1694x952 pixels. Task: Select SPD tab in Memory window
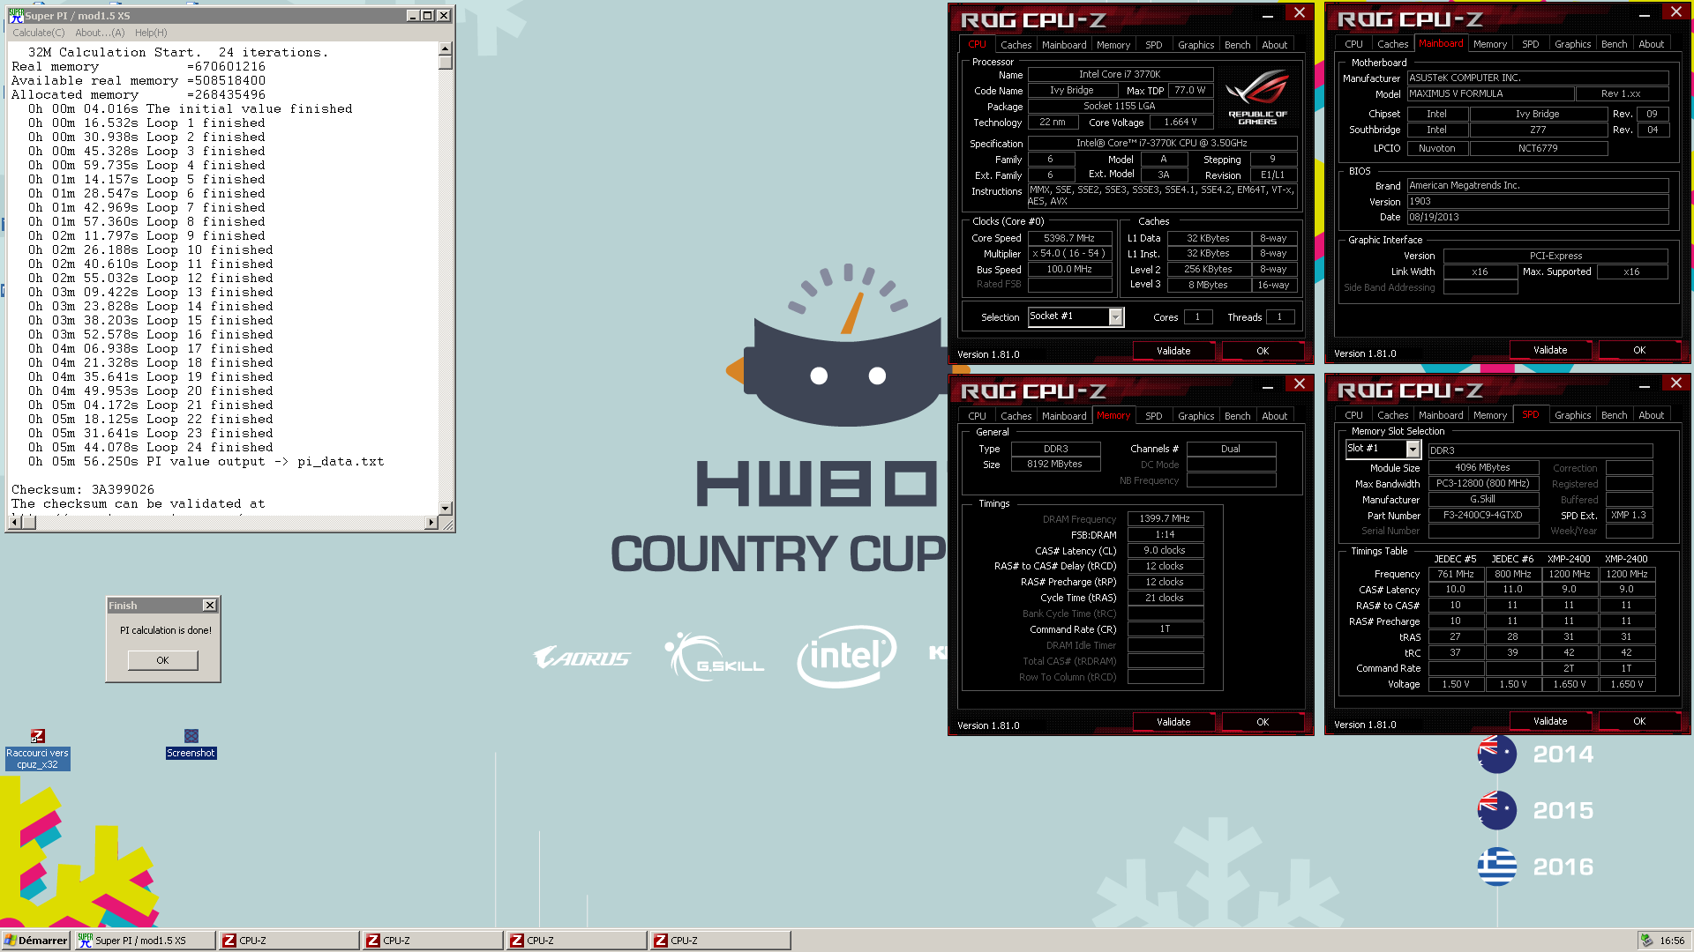(x=1153, y=416)
